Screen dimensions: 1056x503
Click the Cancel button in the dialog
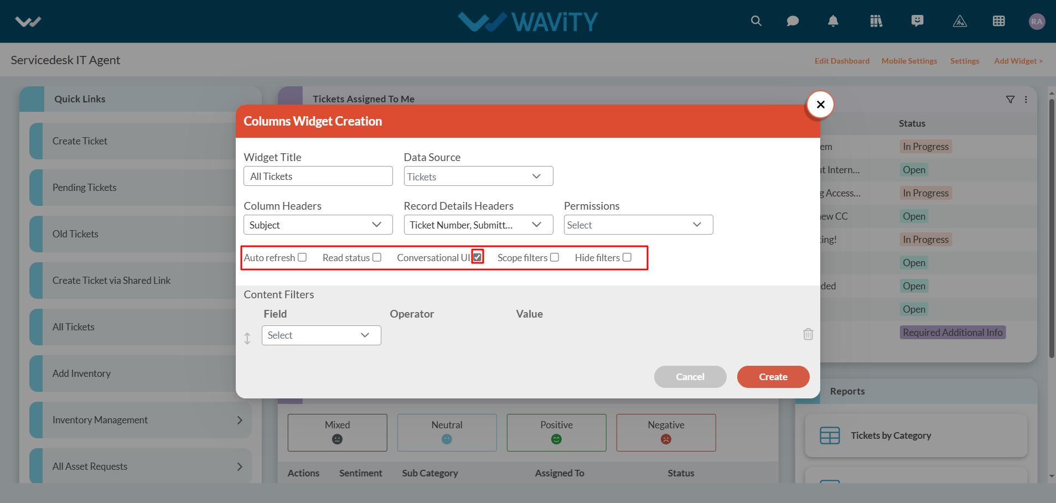click(690, 377)
